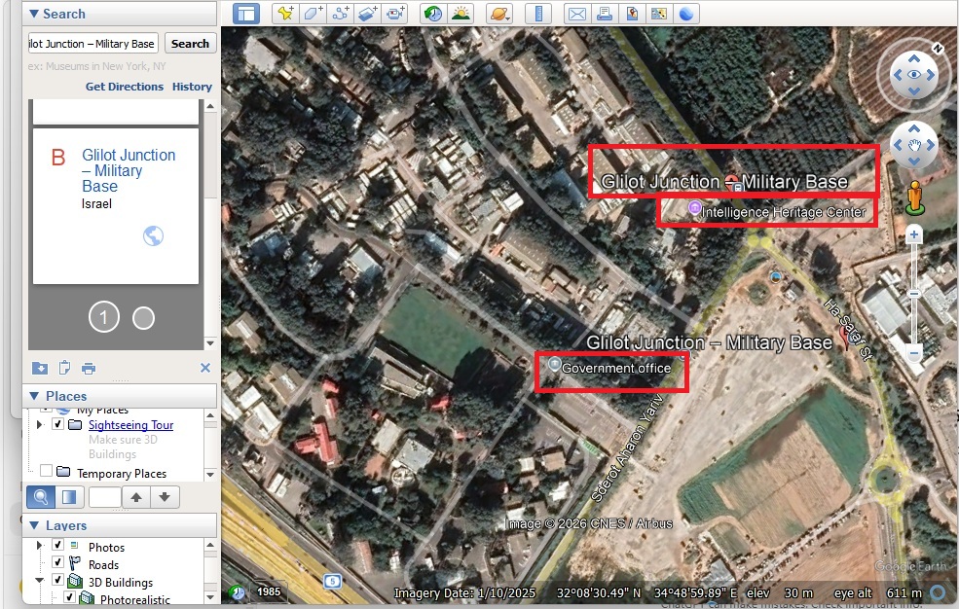959x609 pixels.
Task: Click the search text input field
Action: point(93,44)
